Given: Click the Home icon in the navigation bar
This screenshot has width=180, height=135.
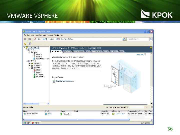Looking at the screenshot, I should point(35,39).
